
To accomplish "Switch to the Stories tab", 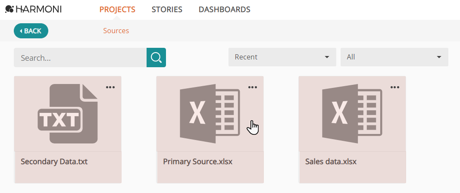I will pos(167,9).
